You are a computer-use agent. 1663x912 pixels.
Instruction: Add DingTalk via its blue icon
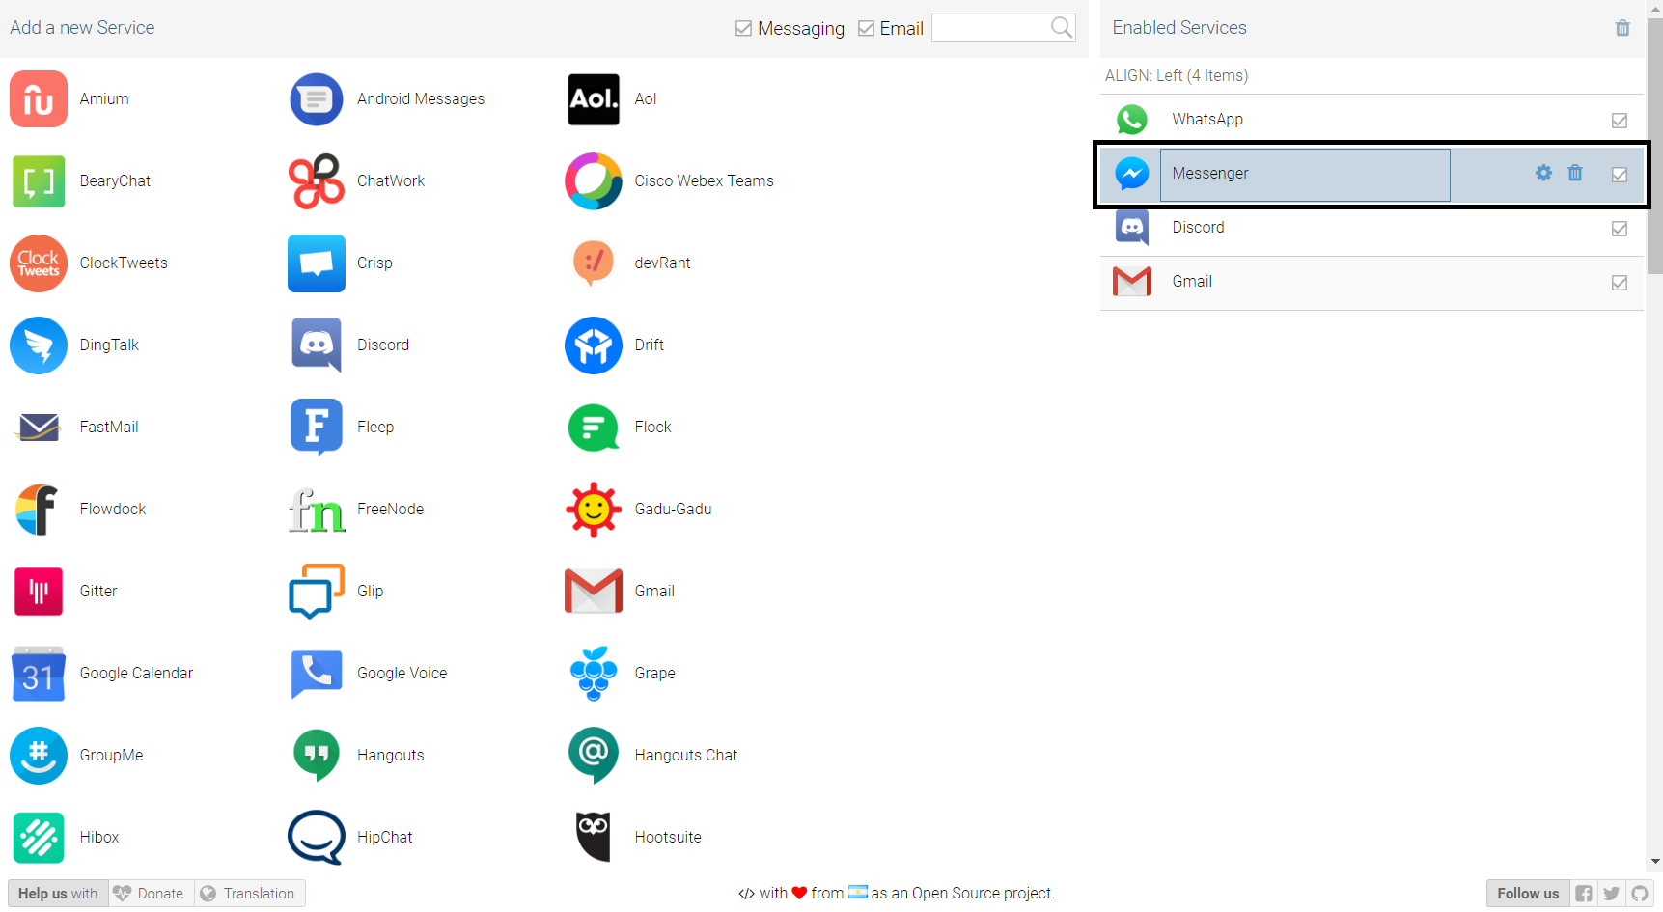click(39, 345)
